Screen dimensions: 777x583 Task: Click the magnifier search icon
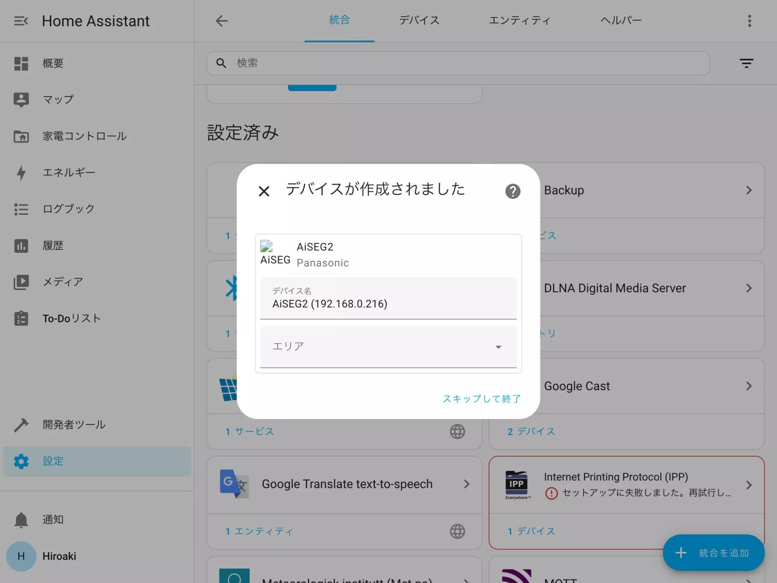pyautogui.click(x=221, y=63)
